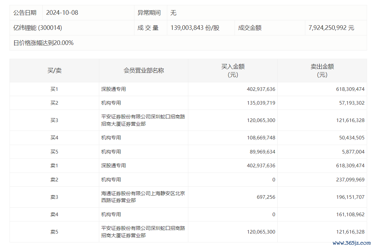Image resolution: width=373 pixels, height=248 pixels.
Task: Select 121,616,328 in the 卖5 row
Action: (350, 232)
